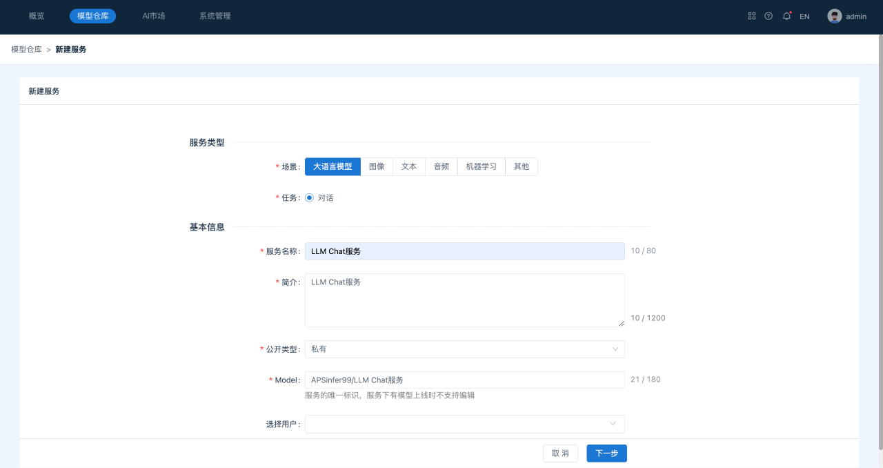The image size is (883, 468).
Task: Click the admin user avatar
Action: click(835, 16)
